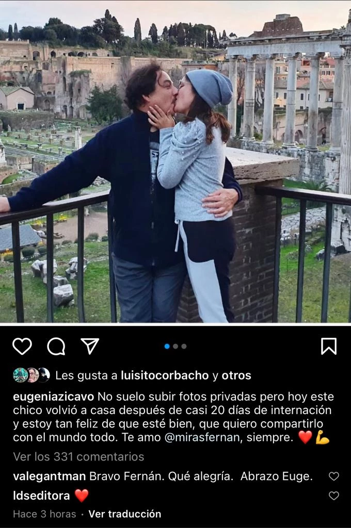This screenshot has height=528, width=351.
Task: Like valegantman's comment with the small heart
Action: 334,476
